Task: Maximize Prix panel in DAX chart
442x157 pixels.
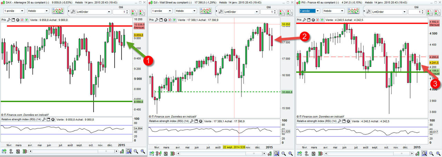Action: coord(13,20)
